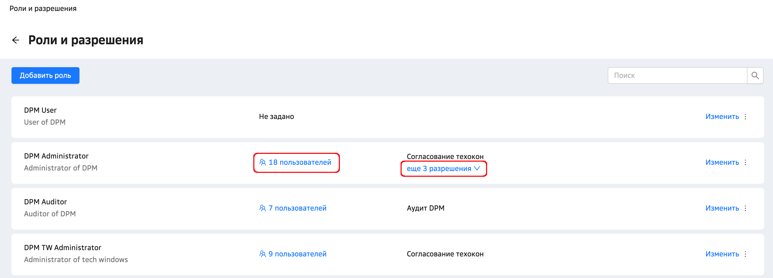The width and height of the screenshot is (773, 278).
Task: Open three-dot menu for DPM Administrator
Action: coord(745,162)
